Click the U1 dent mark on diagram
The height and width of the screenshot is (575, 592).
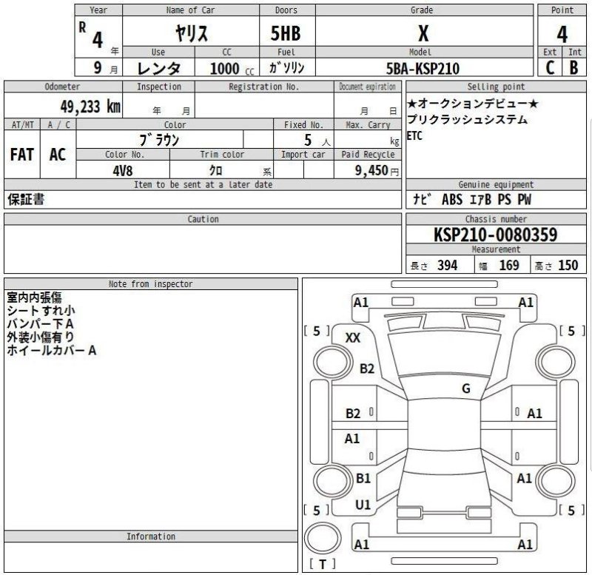tap(363, 505)
